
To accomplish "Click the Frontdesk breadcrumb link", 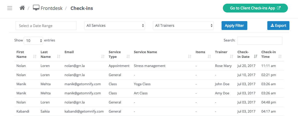I will click(x=51, y=8).
